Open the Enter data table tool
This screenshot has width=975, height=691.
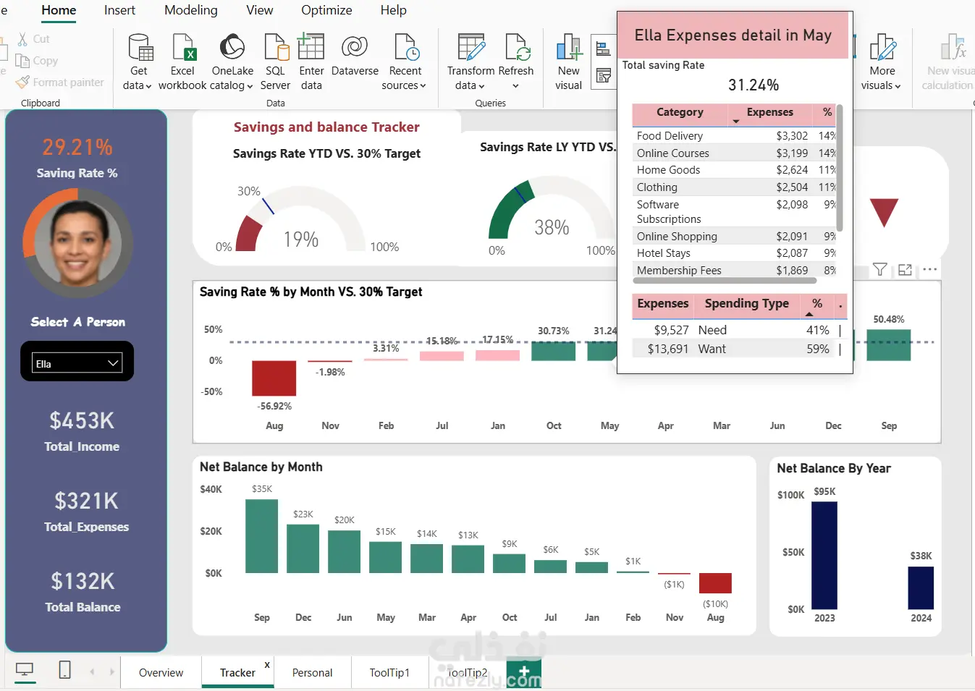pyautogui.click(x=311, y=47)
